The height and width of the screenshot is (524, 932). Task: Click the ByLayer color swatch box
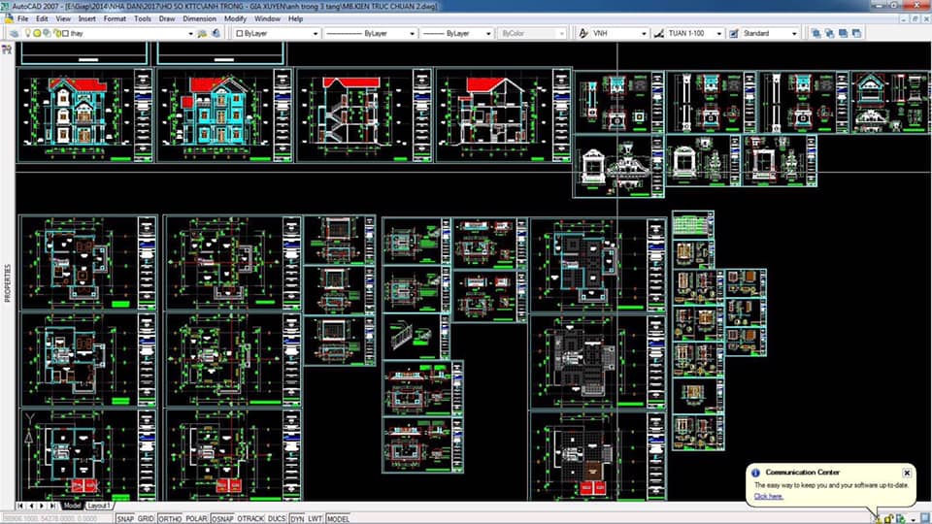click(240, 34)
